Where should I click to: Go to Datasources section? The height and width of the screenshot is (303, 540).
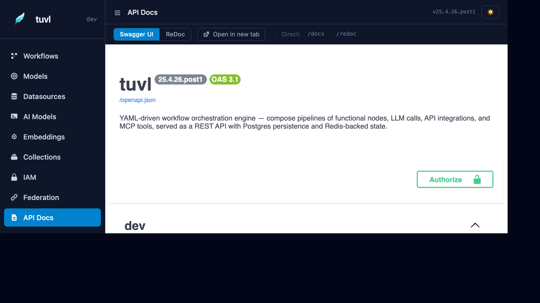coord(52,96)
